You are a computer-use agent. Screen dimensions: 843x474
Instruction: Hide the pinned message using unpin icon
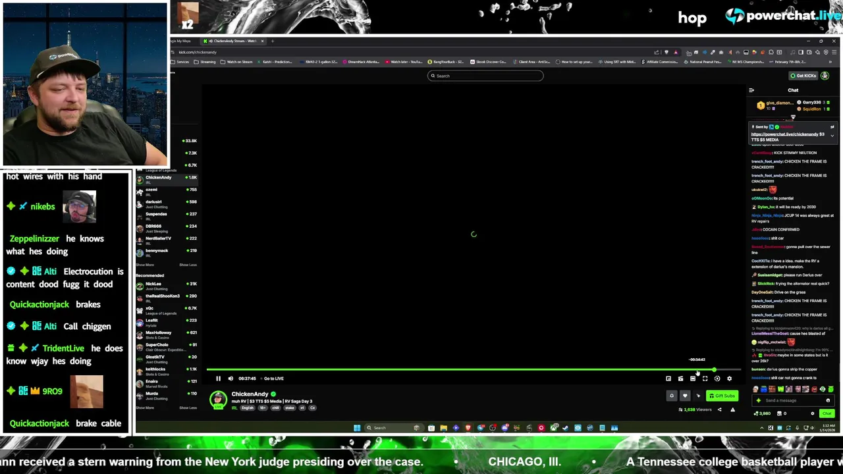coord(832,126)
